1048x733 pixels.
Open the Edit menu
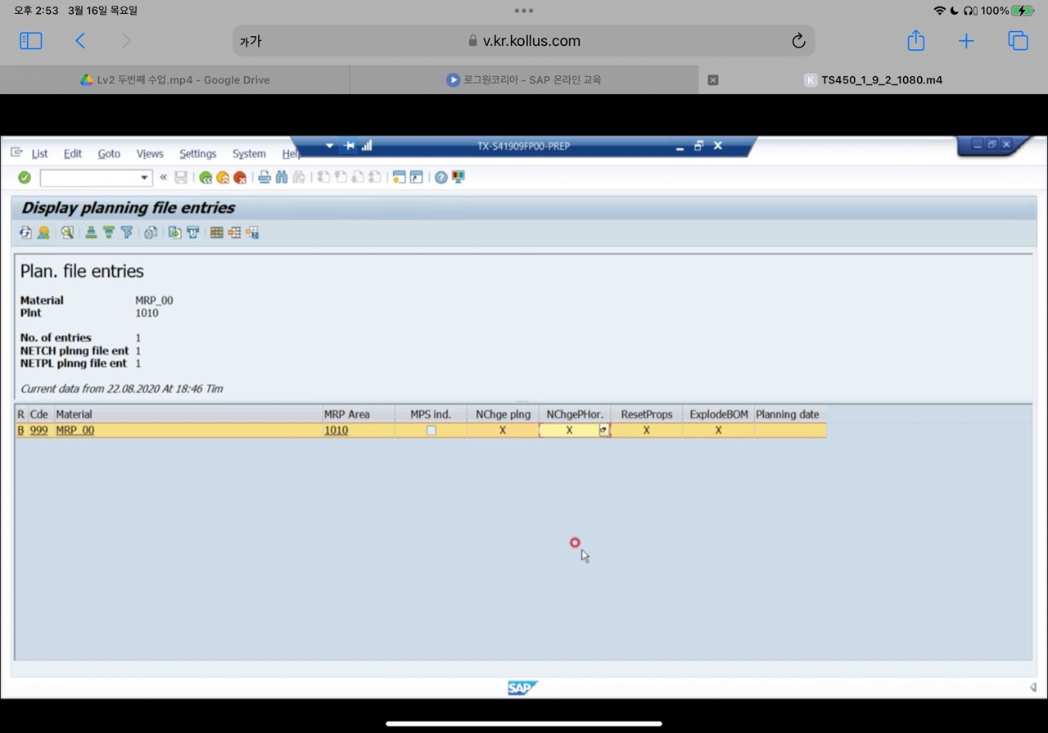[x=73, y=153]
